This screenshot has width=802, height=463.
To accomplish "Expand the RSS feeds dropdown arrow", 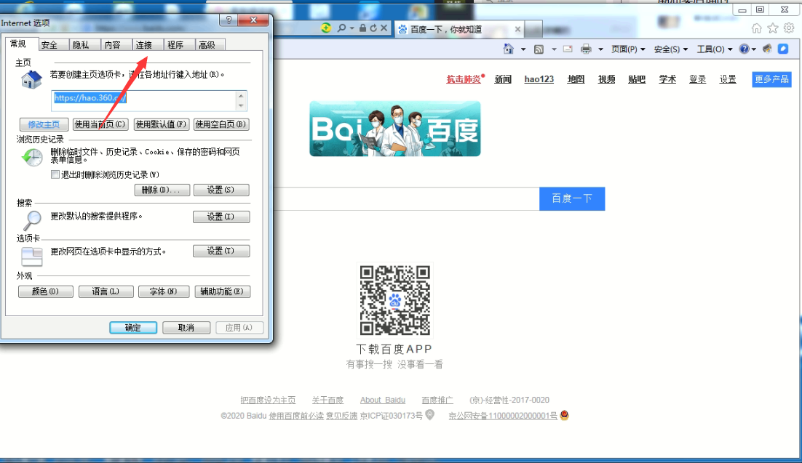I will (x=554, y=49).
